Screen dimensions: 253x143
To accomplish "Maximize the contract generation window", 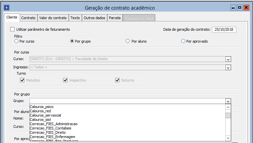I will pyautogui.click(x=240, y=8).
